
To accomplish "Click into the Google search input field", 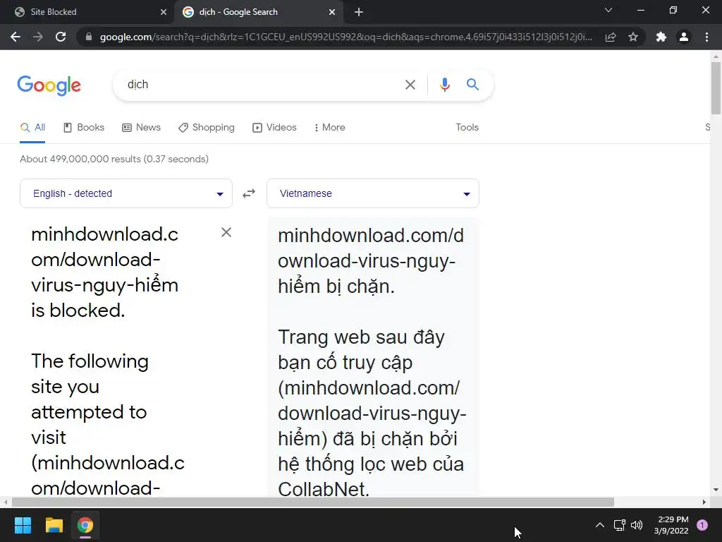I will coord(260,85).
